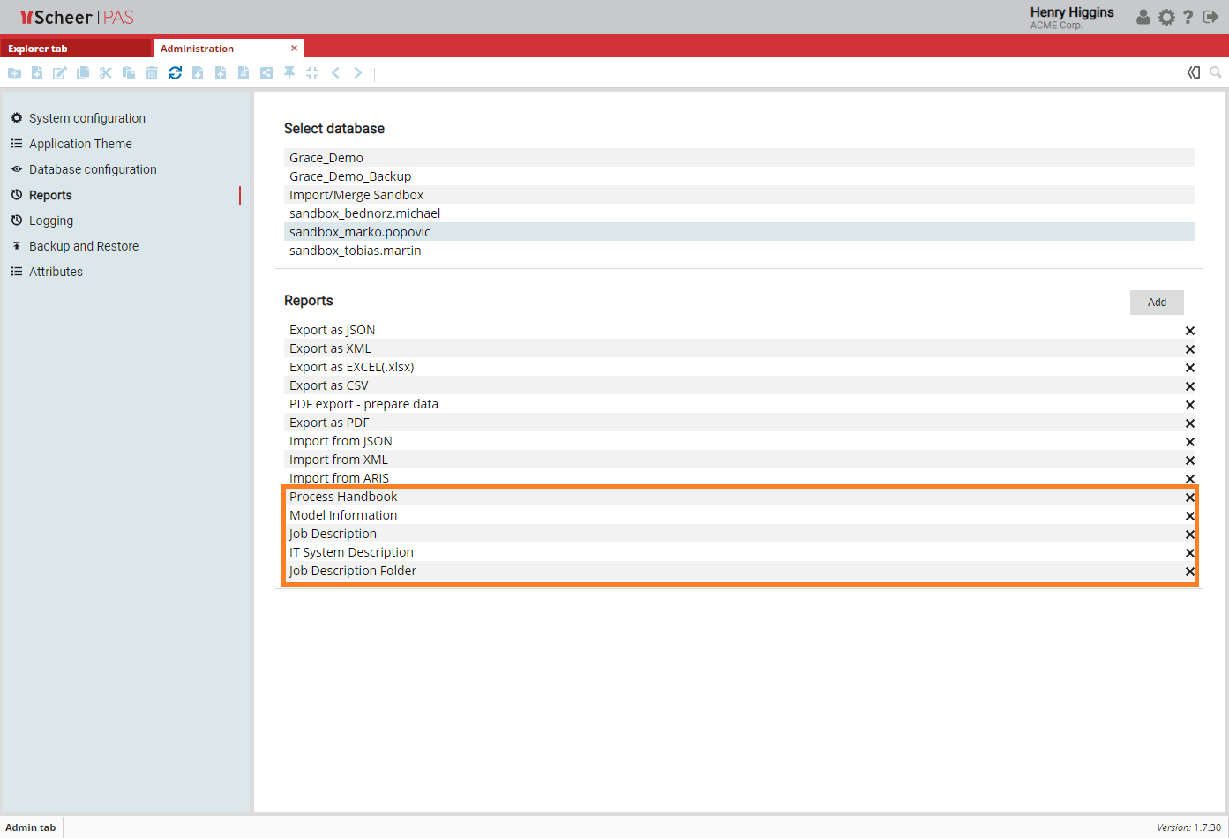
Task: Open the help question mark icon
Action: point(1188,17)
